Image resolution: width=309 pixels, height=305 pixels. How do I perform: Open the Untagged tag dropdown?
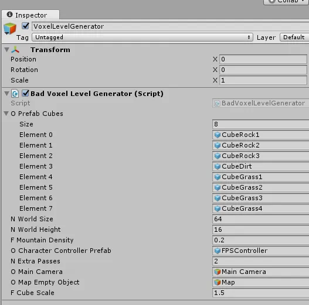click(x=142, y=37)
